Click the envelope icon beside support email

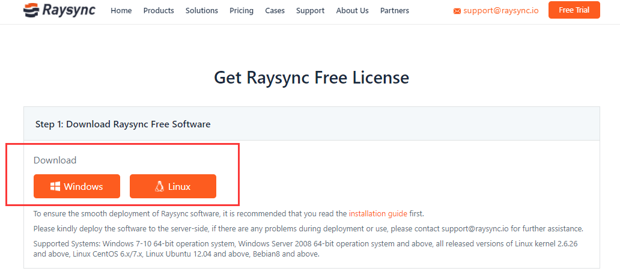(457, 11)
